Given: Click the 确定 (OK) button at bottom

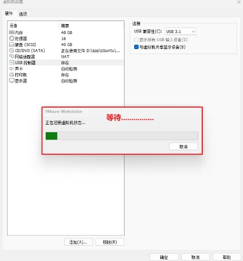Looking at the screenshot, I should [164, 257].
